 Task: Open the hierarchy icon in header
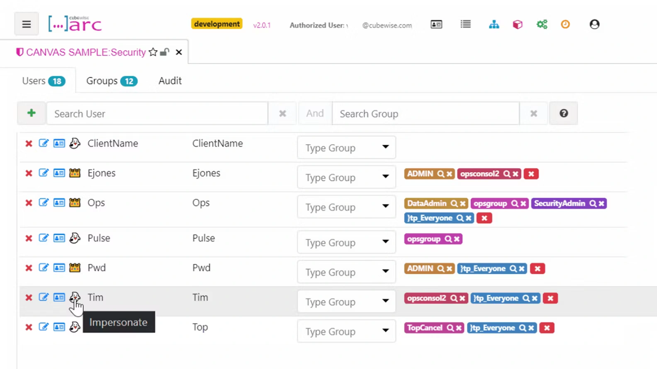click(x=494, y=25)
